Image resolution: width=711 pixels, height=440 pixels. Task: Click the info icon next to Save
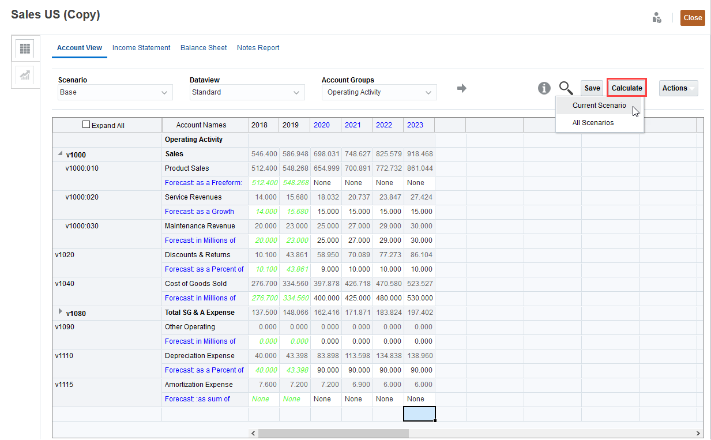(544, 88)
